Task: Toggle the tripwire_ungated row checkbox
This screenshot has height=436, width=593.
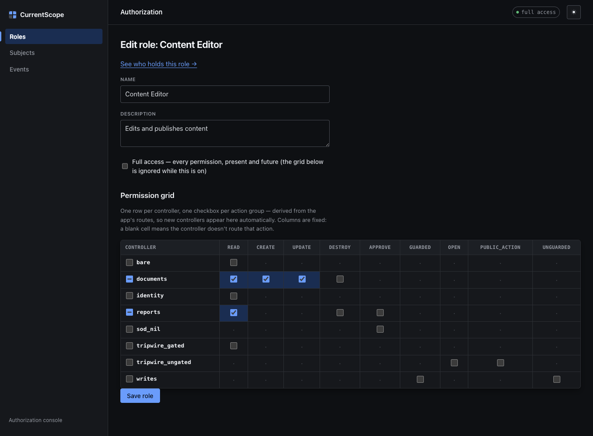Action: click(x=130, y=362)
